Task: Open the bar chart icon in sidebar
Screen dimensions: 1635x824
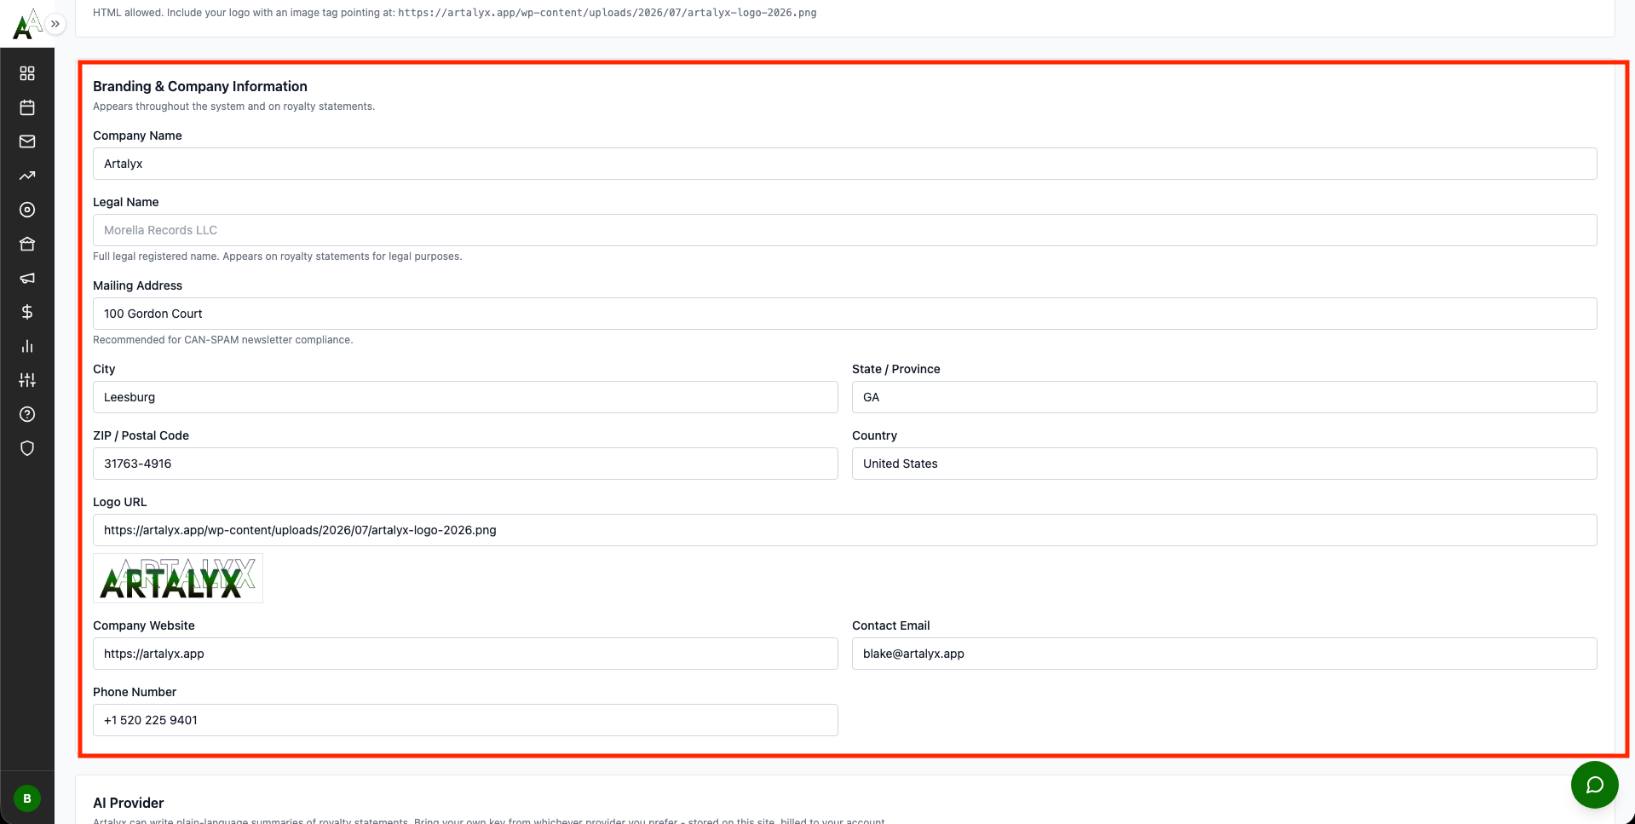Action: point(27,346)
